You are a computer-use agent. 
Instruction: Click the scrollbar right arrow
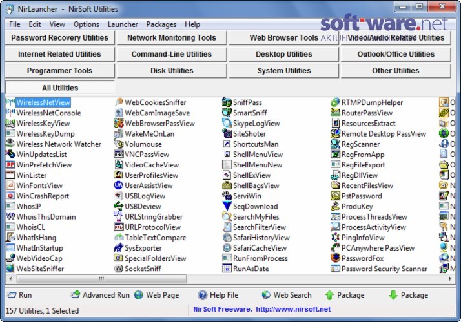[x=451, y=279]
